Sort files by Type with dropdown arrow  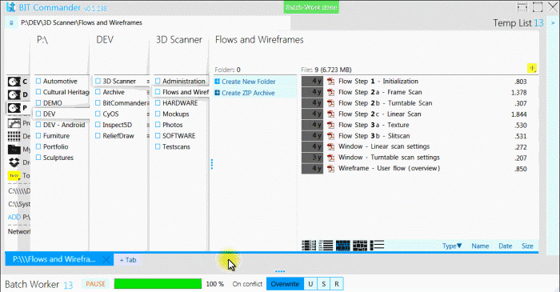452,246
